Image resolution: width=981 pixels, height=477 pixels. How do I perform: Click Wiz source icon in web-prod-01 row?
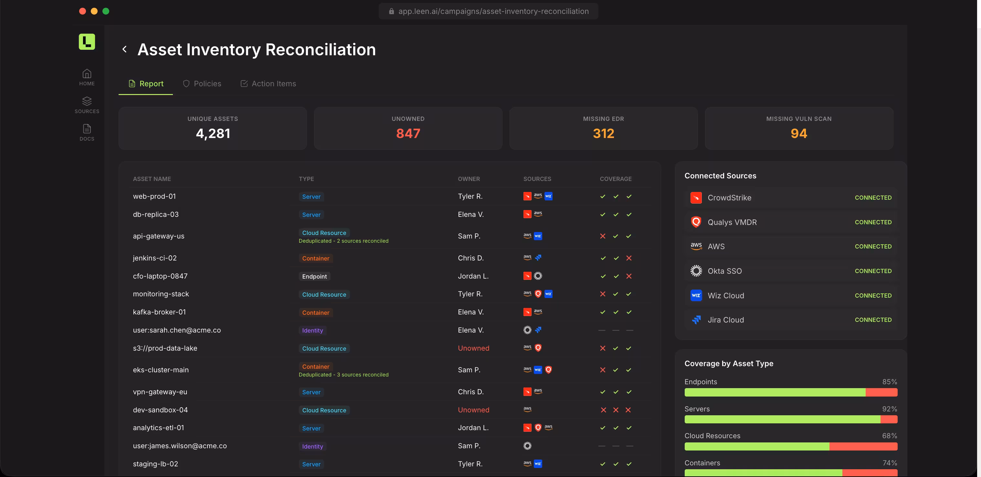[x=548, y=196]
